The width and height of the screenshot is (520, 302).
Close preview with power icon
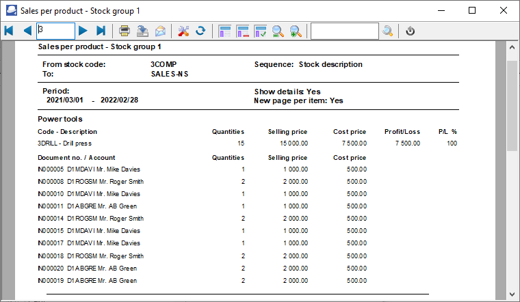tap(411, 31)
